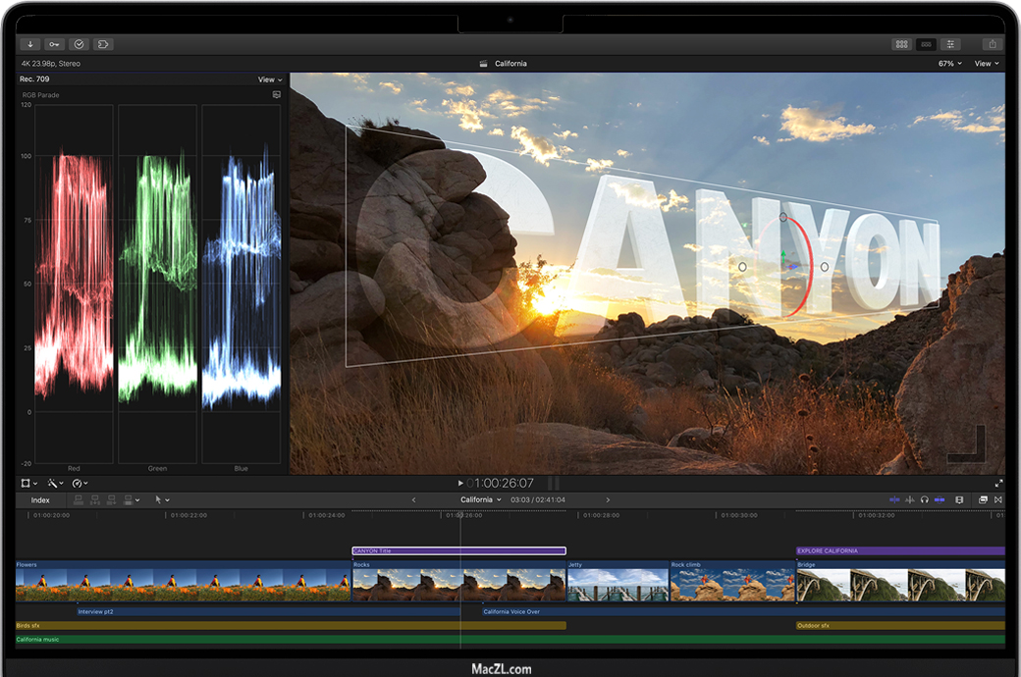Toggle the Browser panel visibility
1021x677 pixels.
tap(901, 44)
